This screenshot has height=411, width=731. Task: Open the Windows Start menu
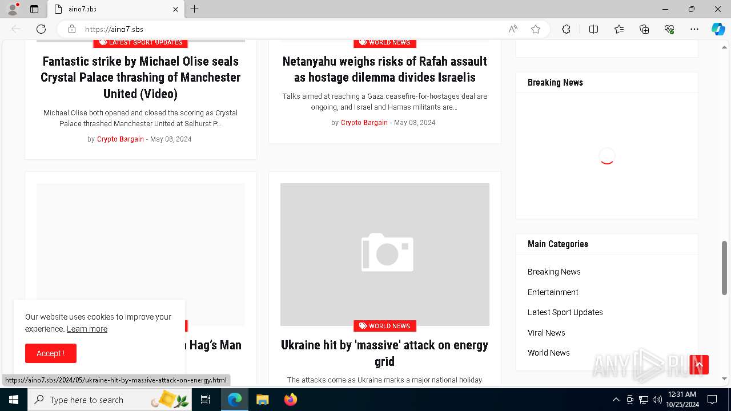(14, 400)
